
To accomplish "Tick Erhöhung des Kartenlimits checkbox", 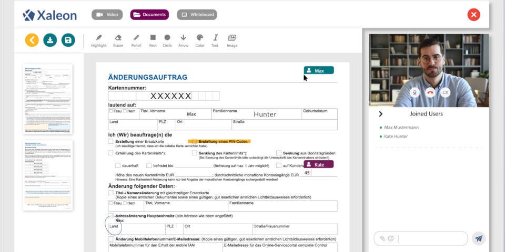I will (111, 153).
